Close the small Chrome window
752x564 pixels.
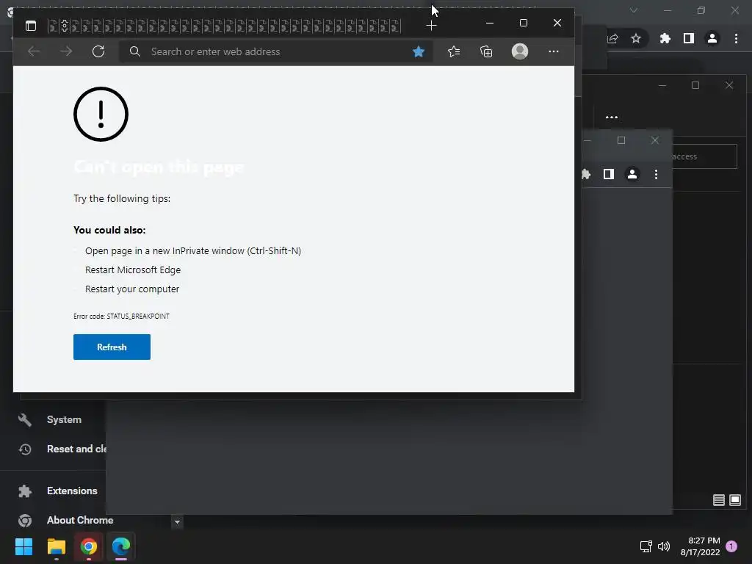[654, 140]
